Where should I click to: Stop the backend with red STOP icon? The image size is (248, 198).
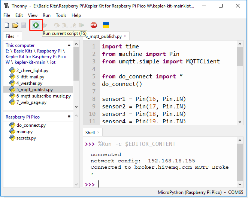point(94,25)
